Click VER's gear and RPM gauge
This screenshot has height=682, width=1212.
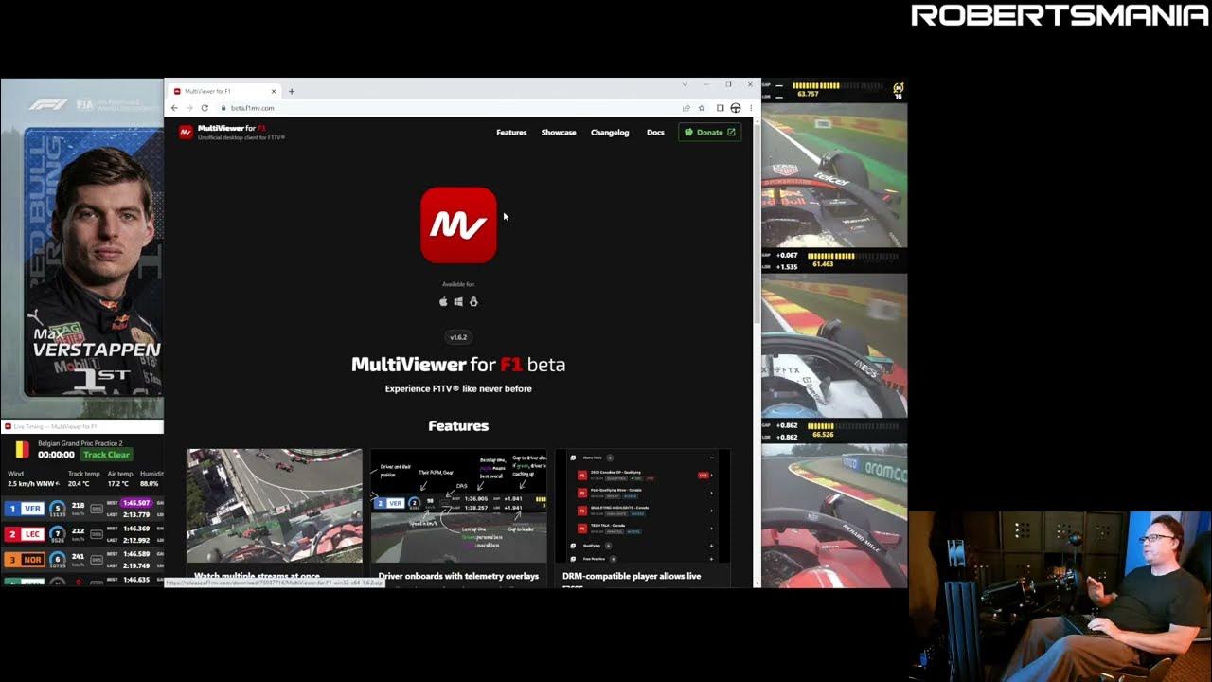(x=57, y=509)
